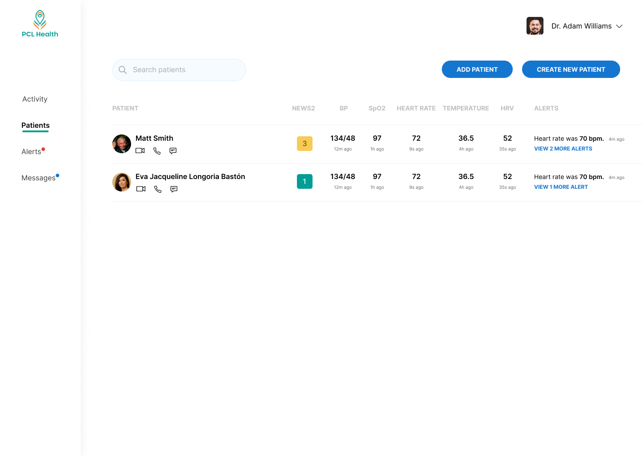Start a video call with Eva Jacqueline Longoria Bastón
The width and height of the screenshot is (642, 456).
[x=141, y=189]
